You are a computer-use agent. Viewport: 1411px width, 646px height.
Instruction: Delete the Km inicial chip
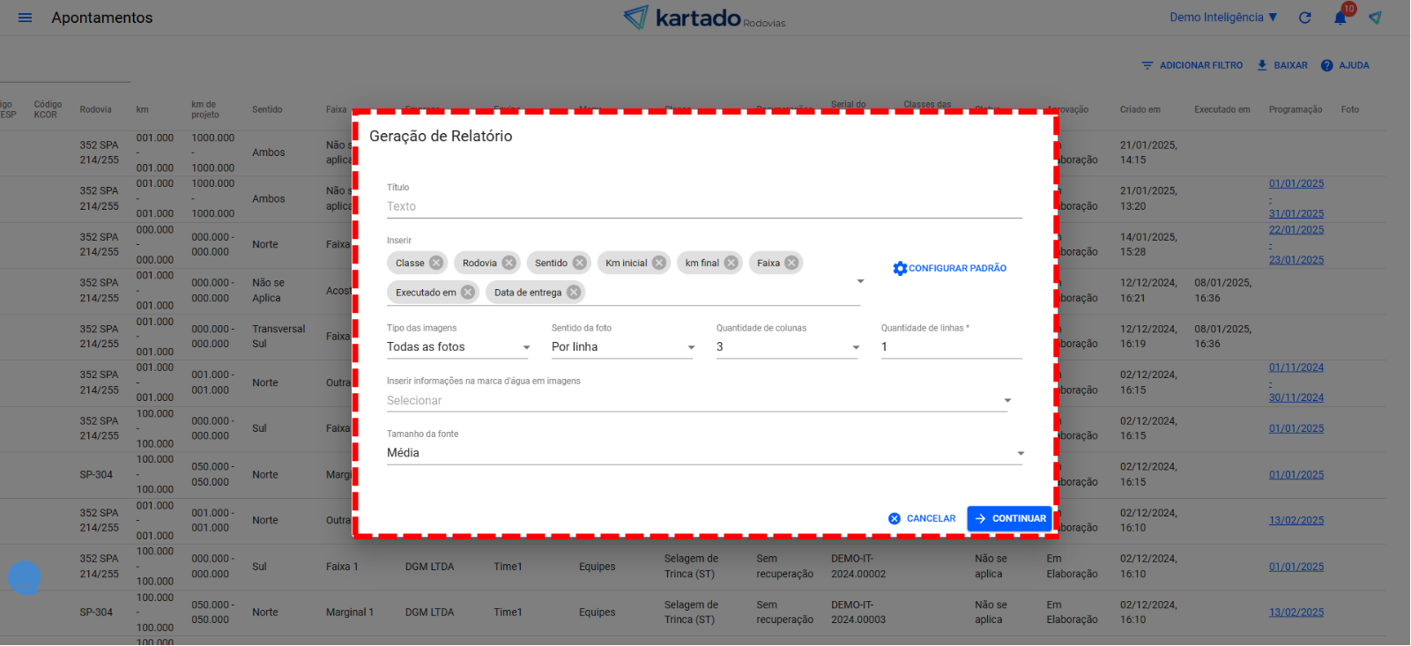[658, 263]
